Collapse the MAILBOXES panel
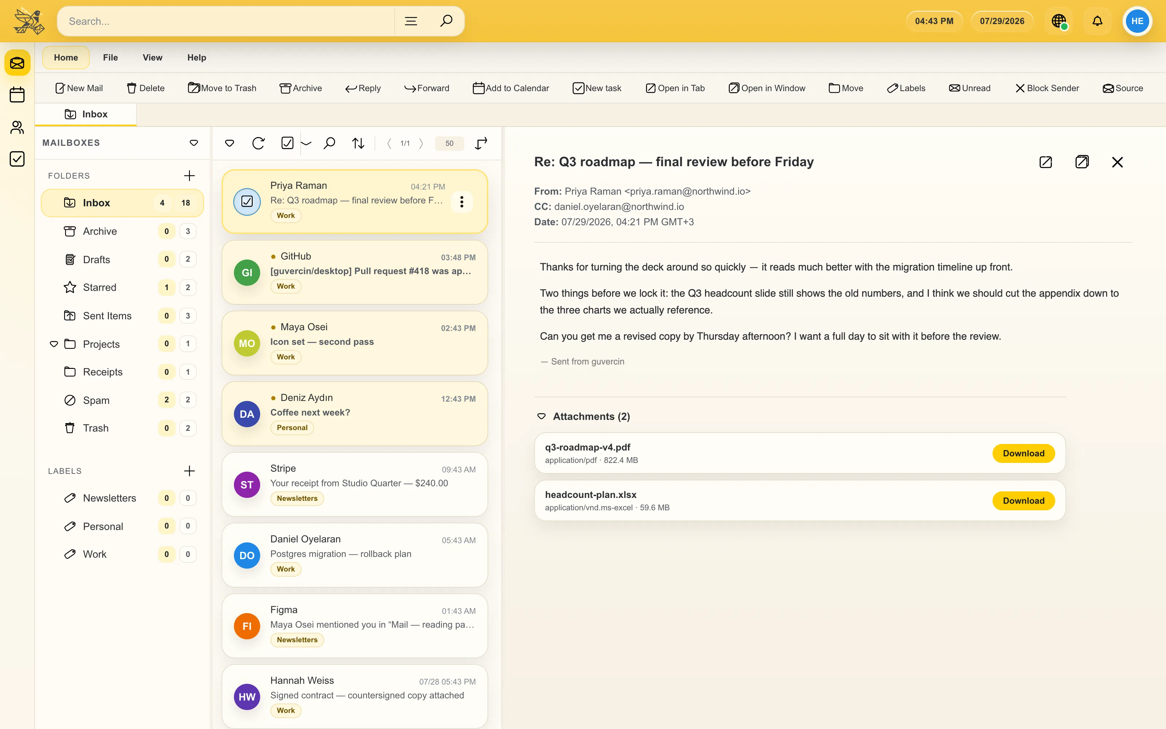 (194, 143)
